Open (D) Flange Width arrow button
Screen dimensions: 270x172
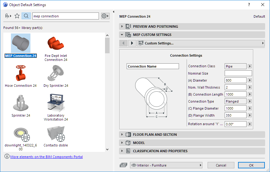click(250, 115)
